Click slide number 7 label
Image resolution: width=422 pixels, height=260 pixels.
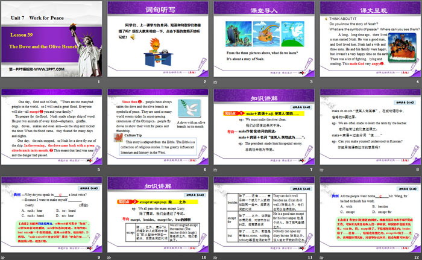pyautogui.click(x=312, y=170)
